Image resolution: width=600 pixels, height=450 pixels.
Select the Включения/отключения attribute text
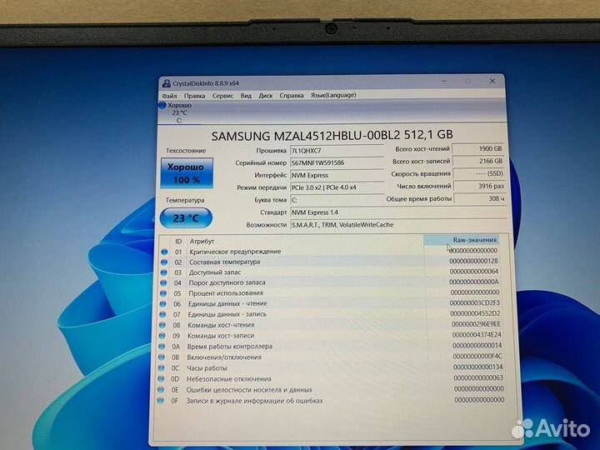click(224, 357)
